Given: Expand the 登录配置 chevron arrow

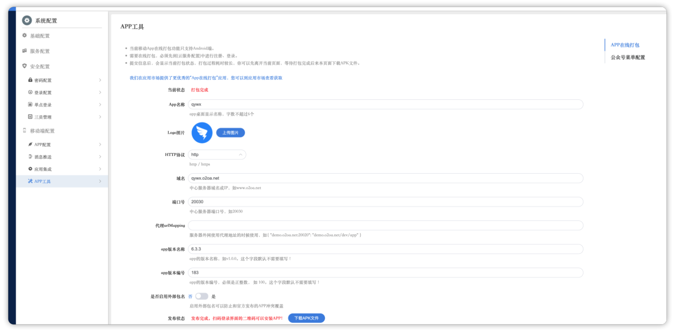Looking at the screenshot, I should click(x=100, y=92).
